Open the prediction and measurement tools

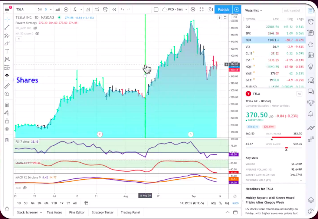[x=7, y=67]
